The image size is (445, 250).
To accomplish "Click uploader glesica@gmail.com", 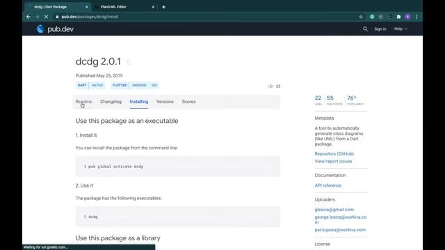I will (334, 210).
